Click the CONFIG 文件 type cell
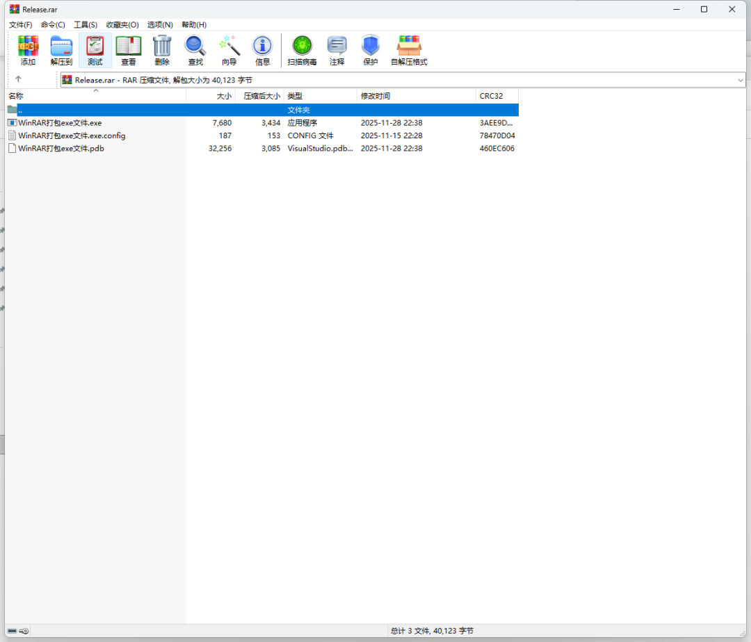The image size is (751, 642). coord(310,136)
